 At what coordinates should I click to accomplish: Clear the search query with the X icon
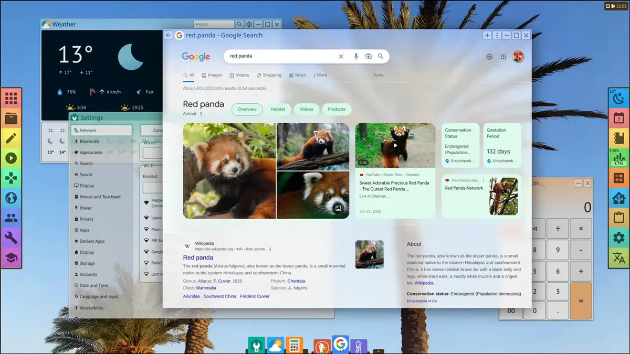click(341, 56)
